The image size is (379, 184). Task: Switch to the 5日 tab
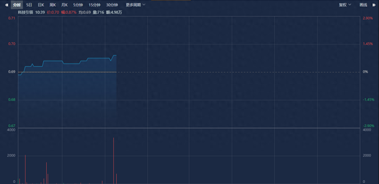pos(29,5)
